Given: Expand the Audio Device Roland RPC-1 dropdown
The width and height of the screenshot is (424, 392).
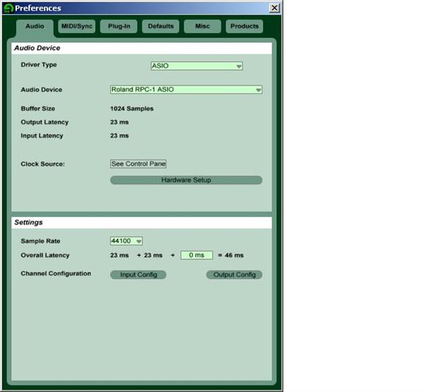Looking at the screenshot, I should [x=186, y=90].
